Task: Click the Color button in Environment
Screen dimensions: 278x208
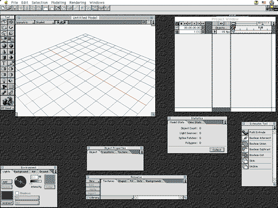Action: coord(49,187)
